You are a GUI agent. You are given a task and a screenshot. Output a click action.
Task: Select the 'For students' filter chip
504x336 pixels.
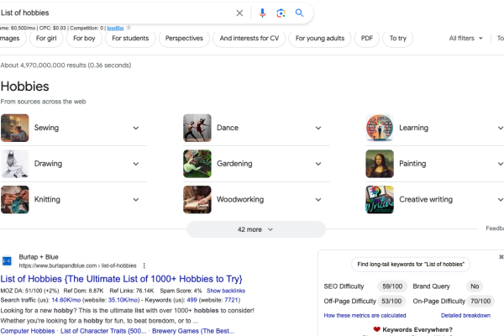pyautogui.click(x=130, y=39)
